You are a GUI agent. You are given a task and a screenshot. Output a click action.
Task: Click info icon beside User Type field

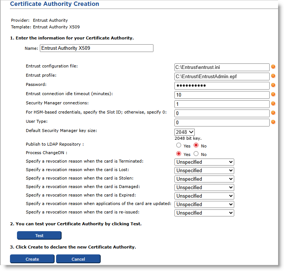point(273,122)
